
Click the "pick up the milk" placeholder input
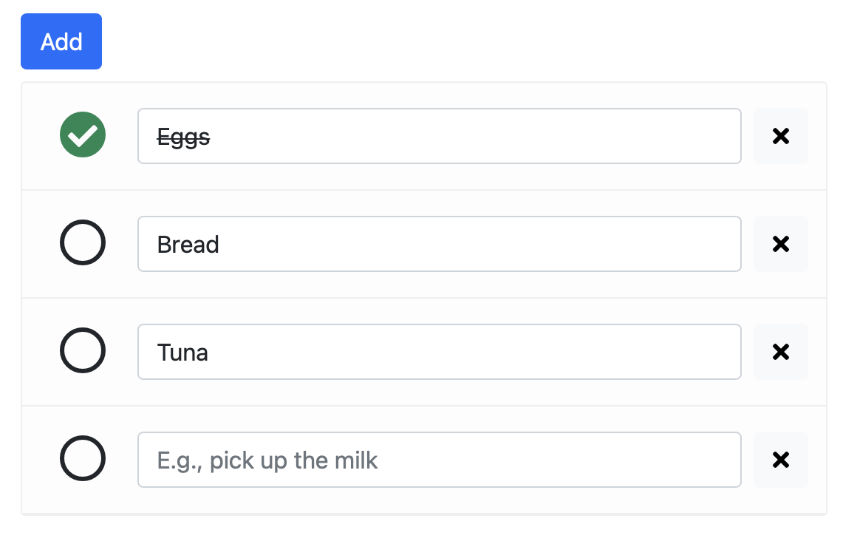click(x=439, y=460)
